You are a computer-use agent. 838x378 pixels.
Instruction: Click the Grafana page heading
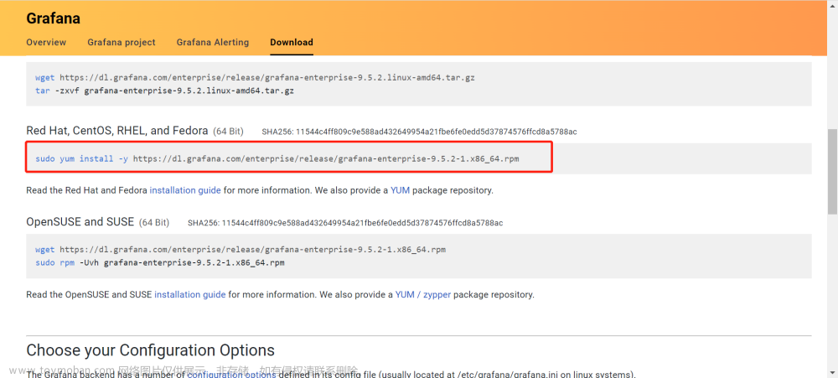(x=54, y=18)
